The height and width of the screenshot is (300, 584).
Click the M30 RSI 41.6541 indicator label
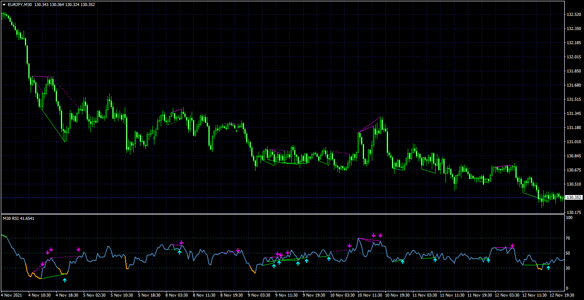coord(18,219)
